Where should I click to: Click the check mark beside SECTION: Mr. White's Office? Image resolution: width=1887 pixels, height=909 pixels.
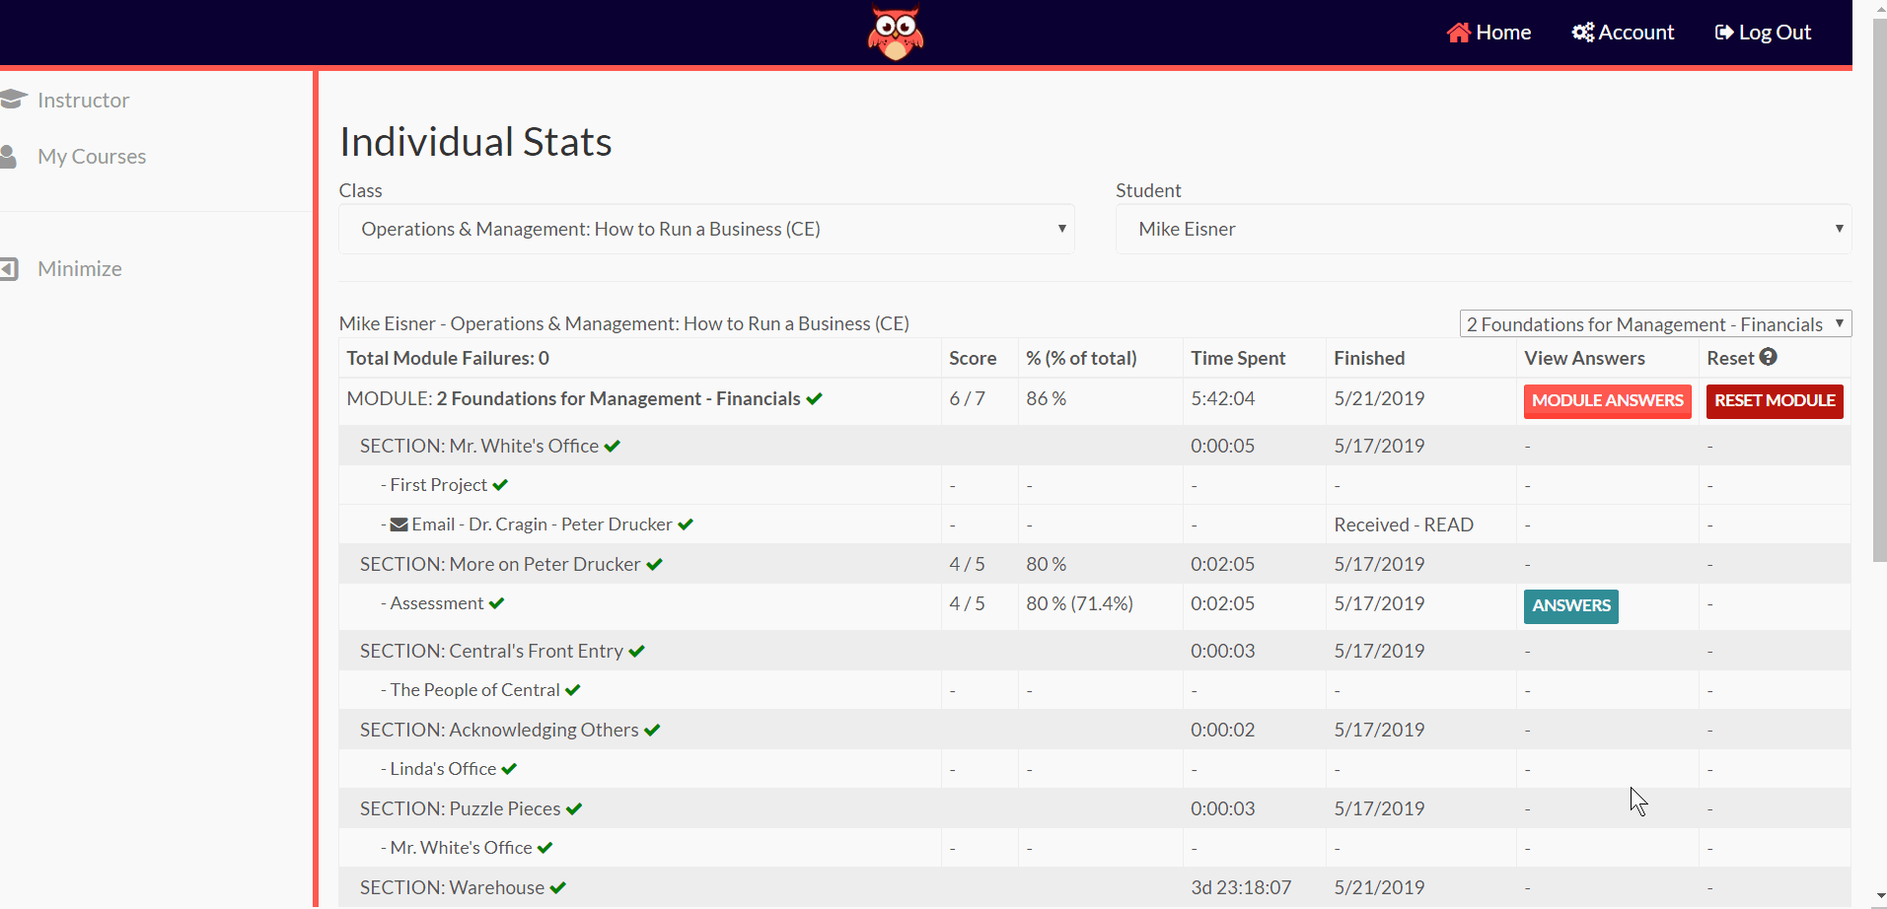pyautogui.click(x=613, y=446)
